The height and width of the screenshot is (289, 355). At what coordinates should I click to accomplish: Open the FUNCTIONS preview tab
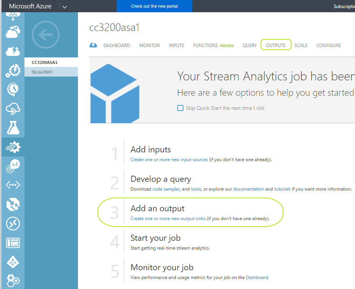coord(213,46)
